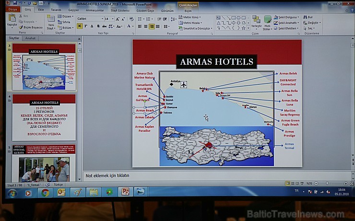Click the Yeni Slayt new slide icon
The image size is (355, 221).
coord(51,19)
